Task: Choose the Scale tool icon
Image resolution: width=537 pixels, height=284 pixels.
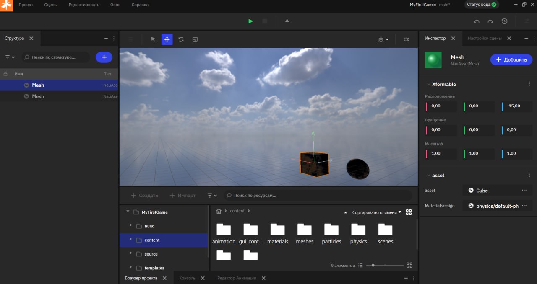Action: 195,39
